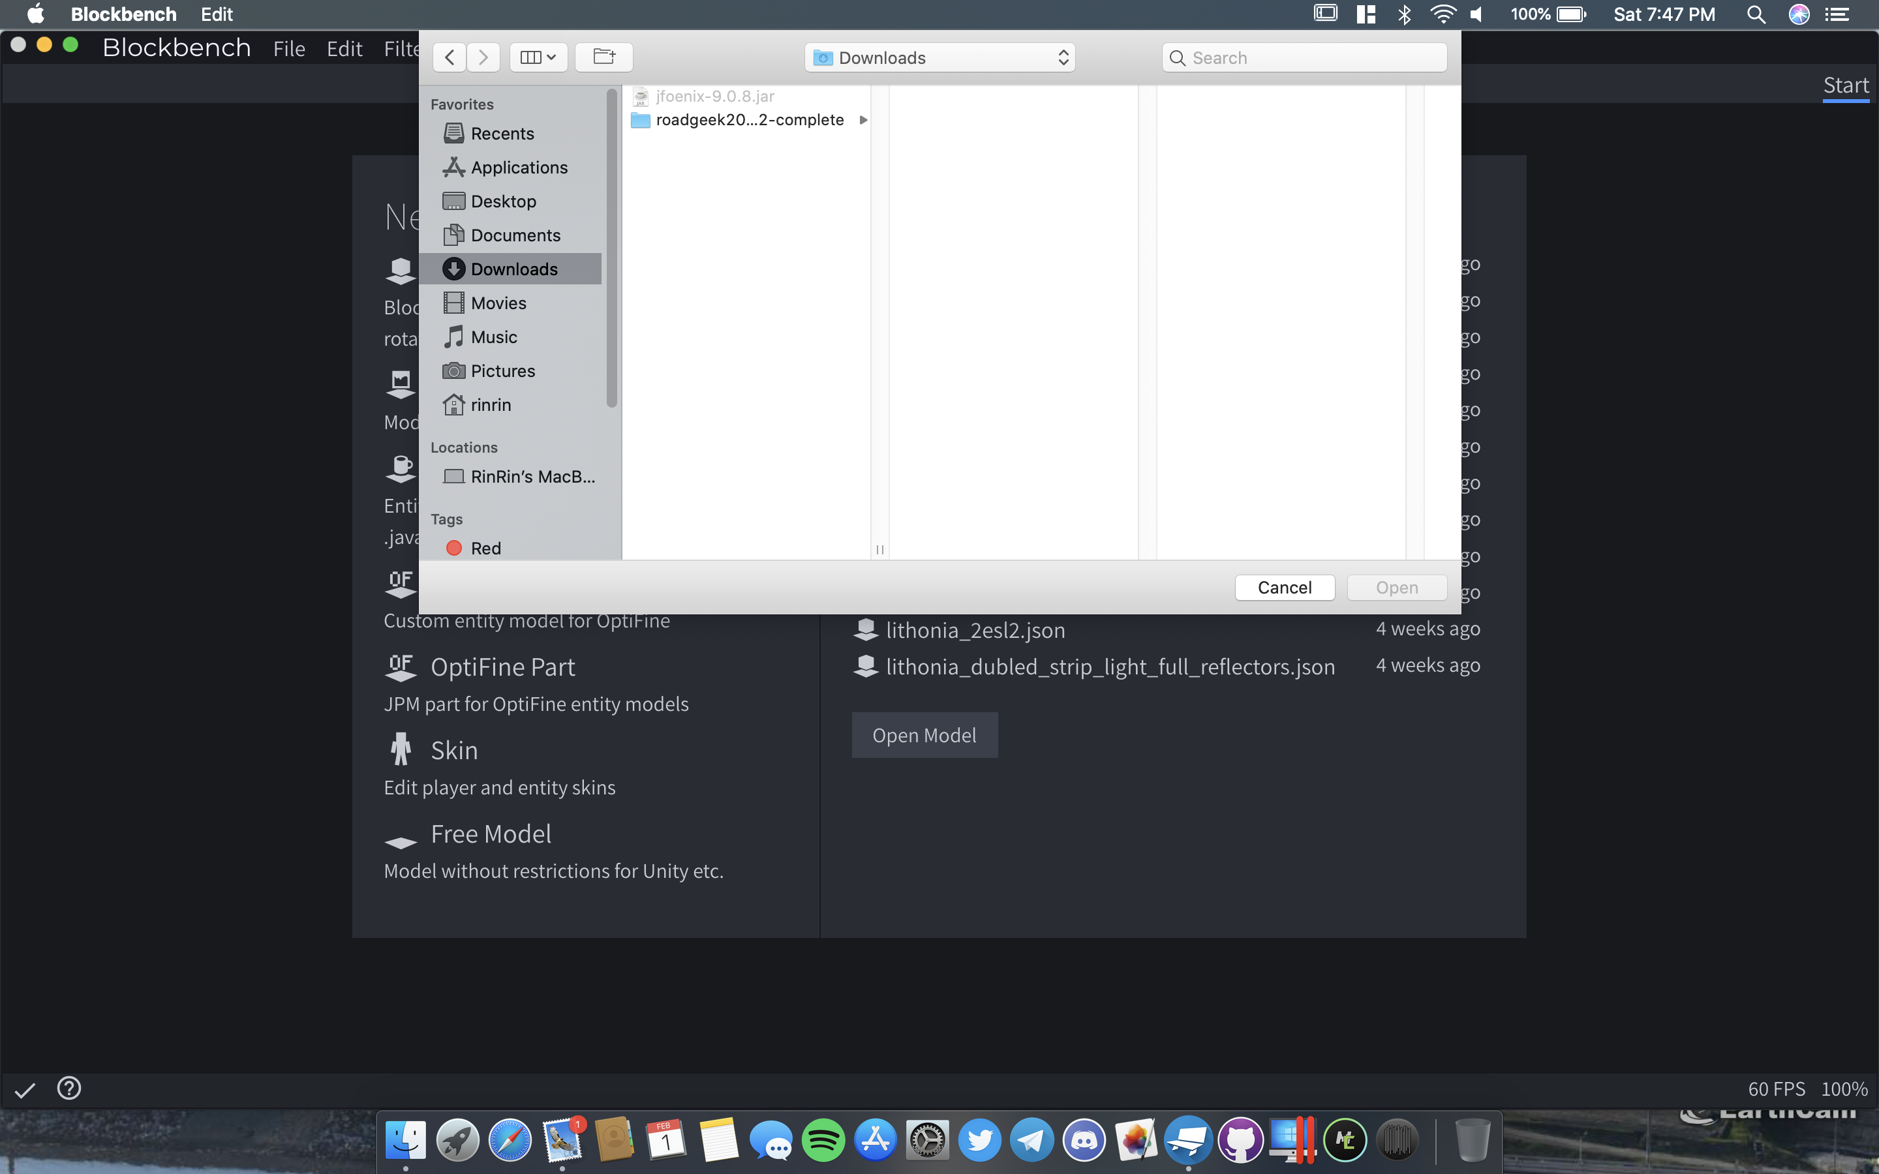Select the Red tag swatch
Screen dimensions: 1879x1174
pyautogui.click(x=454, y=547)
